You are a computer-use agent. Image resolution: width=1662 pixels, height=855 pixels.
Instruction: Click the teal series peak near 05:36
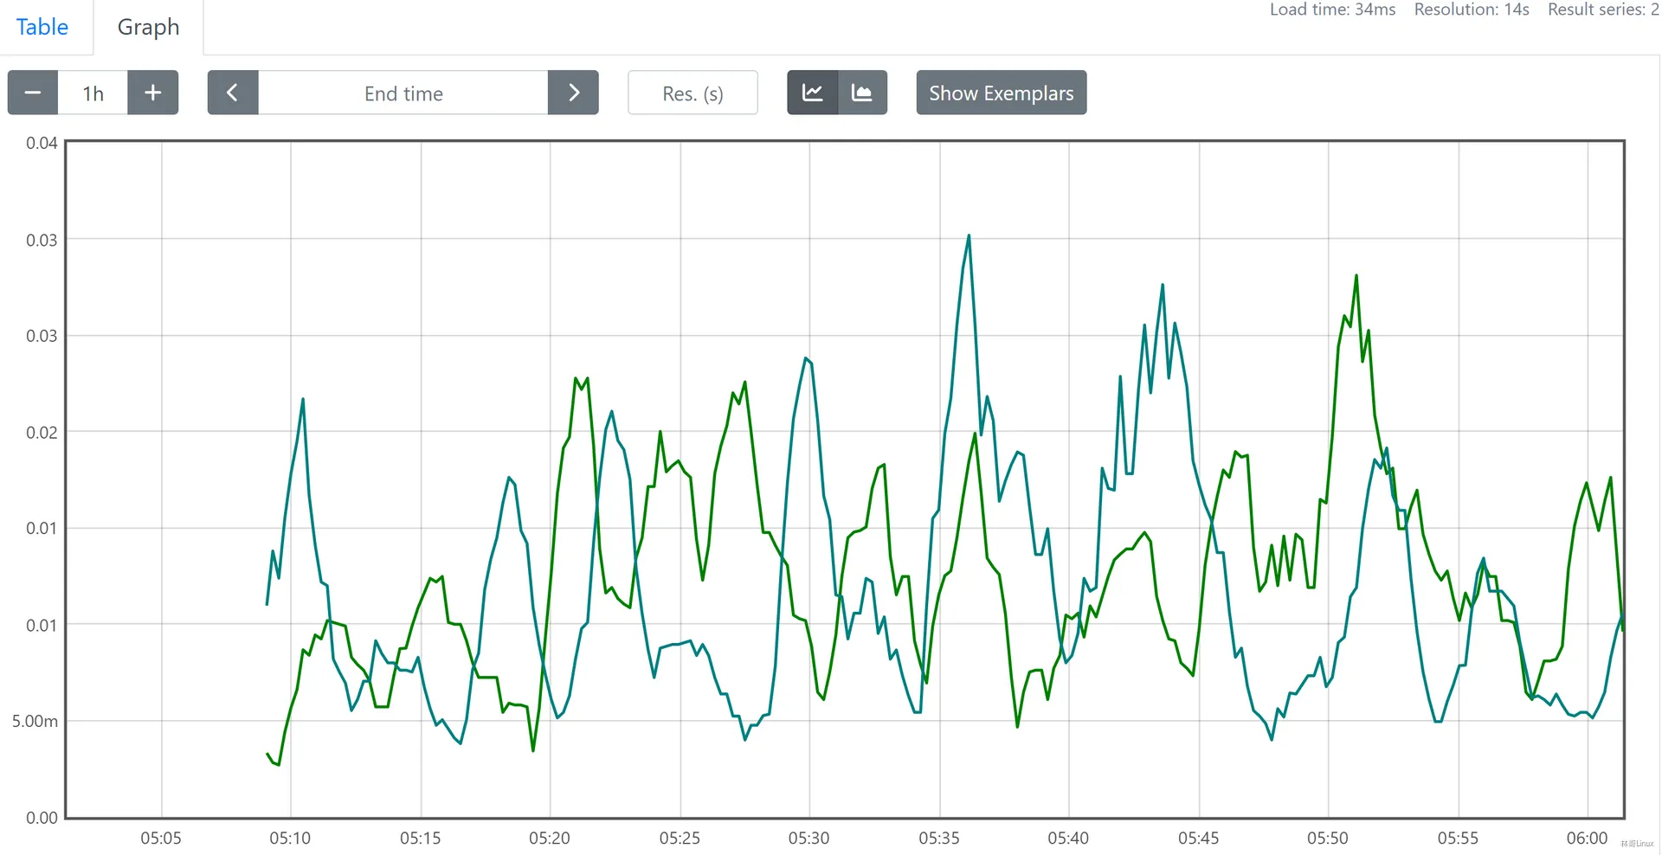pyautogui.click(x=969, y=235)
